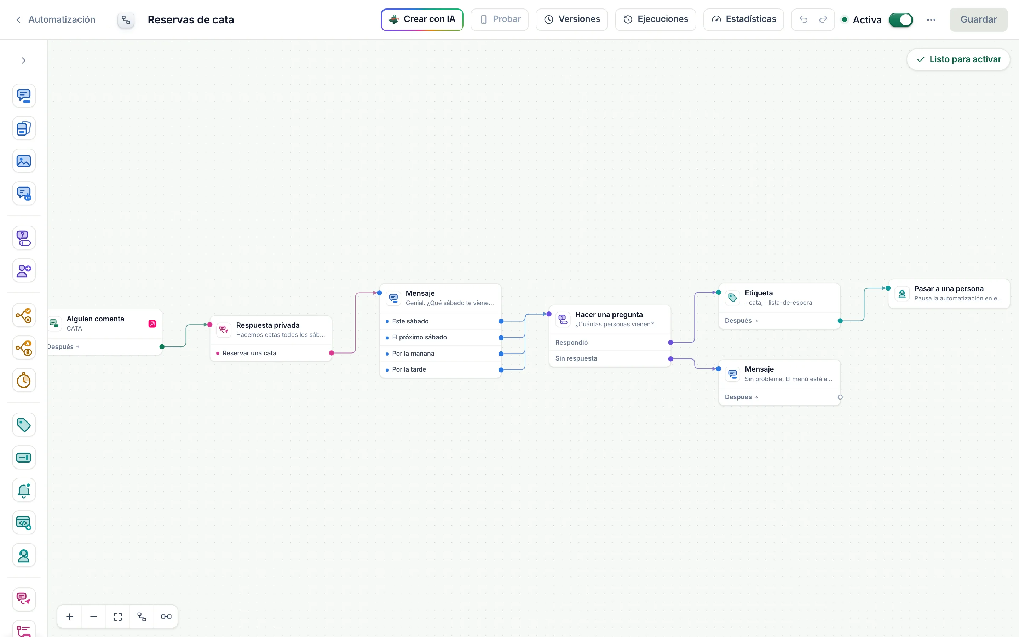Add the custom field block from sidebar
The height and width of the screenshot is (637, 1019).
click(24, 458)
